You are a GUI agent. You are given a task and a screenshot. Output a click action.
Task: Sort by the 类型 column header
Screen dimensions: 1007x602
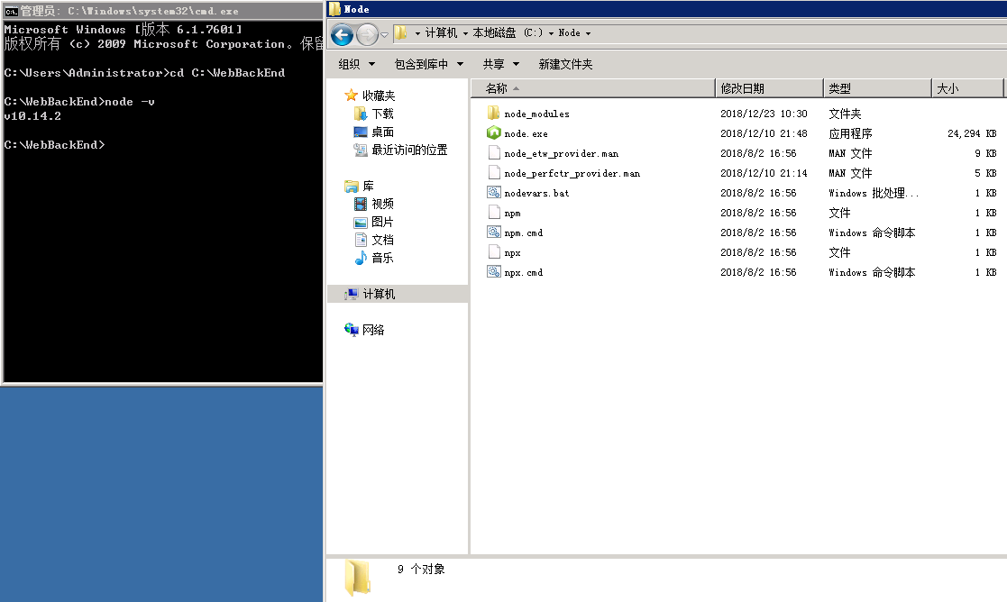point(877,88)
